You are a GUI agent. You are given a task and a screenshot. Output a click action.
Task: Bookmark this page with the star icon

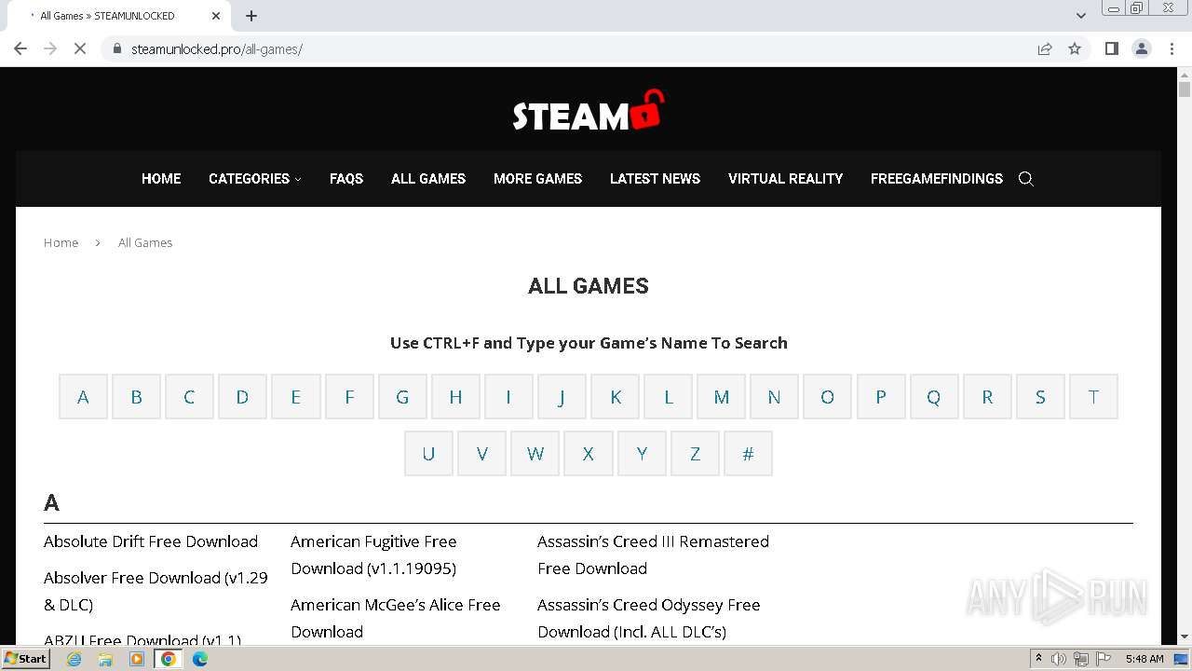[x=1075, y=48]
